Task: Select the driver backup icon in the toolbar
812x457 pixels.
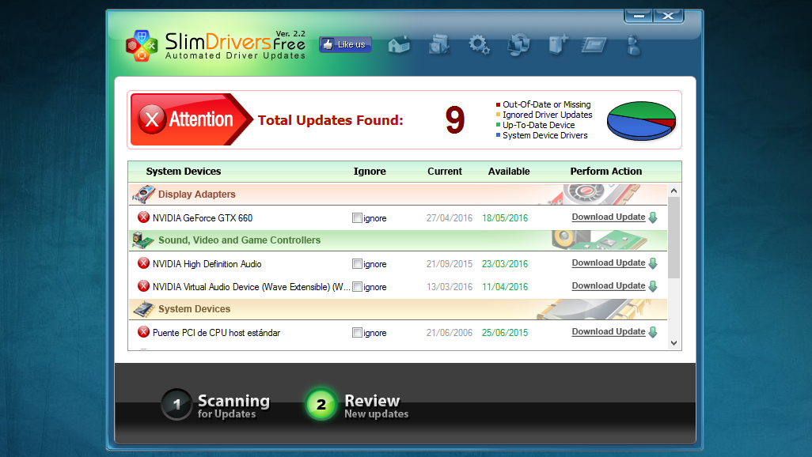Action: pyautogui.click(x=438, y=45)
